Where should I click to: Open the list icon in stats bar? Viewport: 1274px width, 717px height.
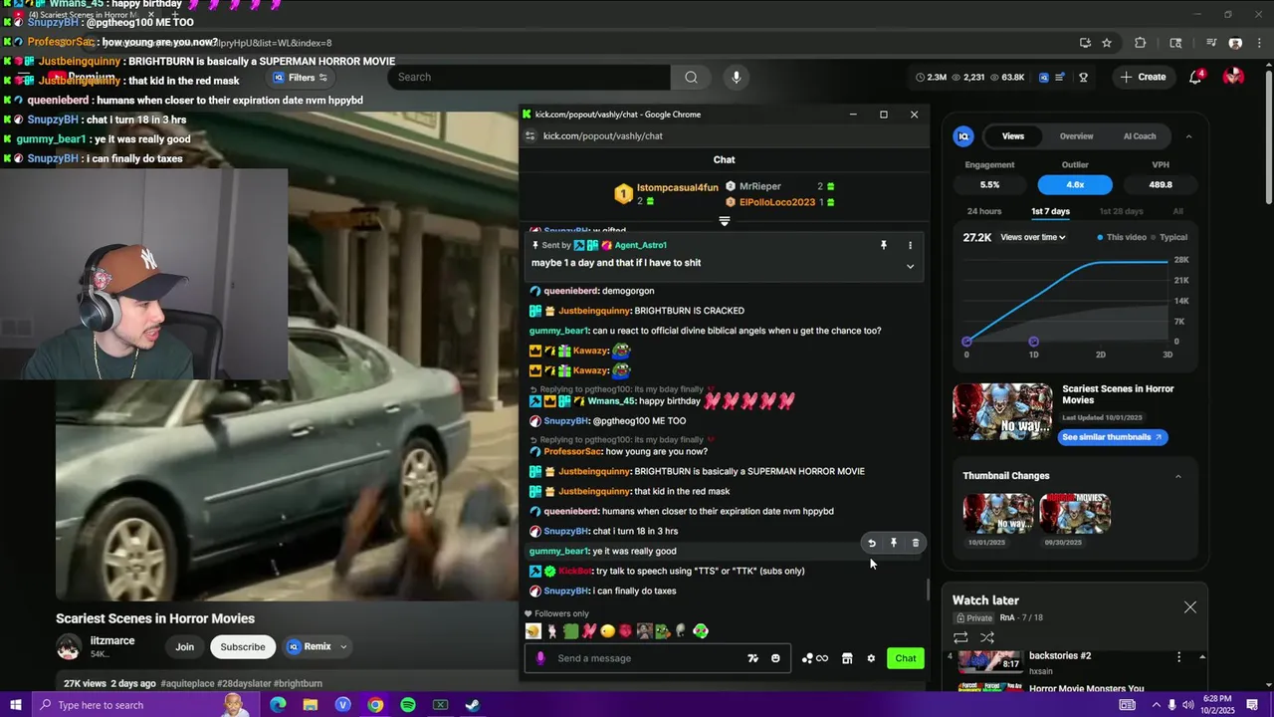pyautogui.click(x=1062, y=77)
